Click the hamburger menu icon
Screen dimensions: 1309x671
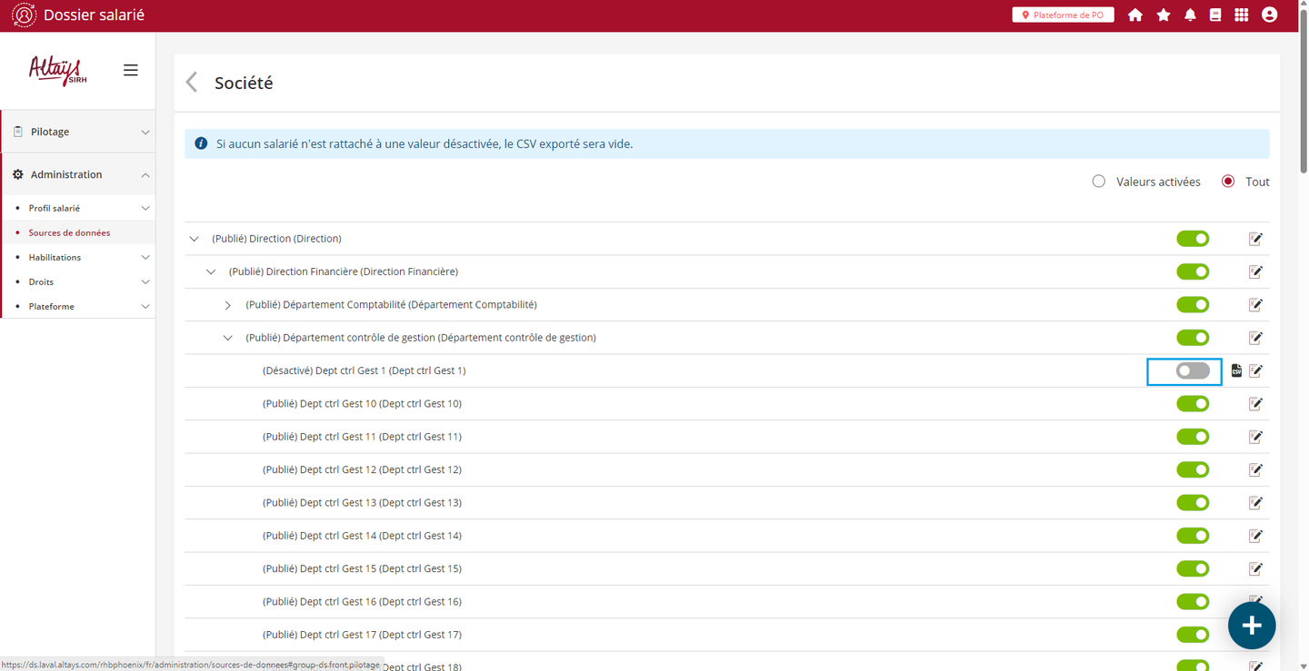point(131,70)
